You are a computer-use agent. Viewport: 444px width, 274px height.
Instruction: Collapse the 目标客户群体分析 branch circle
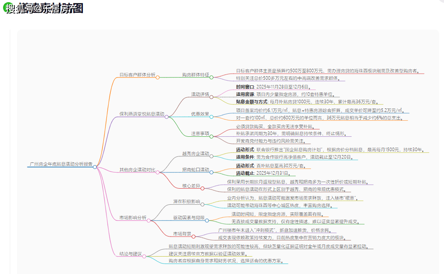pyautogui.click(x=157, y=78)
